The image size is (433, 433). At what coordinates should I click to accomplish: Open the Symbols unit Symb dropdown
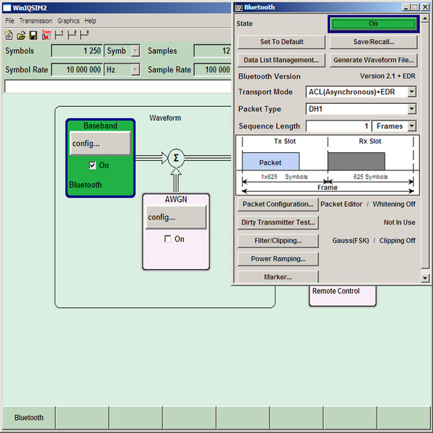pos(135,51)
